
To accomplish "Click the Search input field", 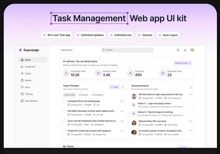I will point(127,50).
